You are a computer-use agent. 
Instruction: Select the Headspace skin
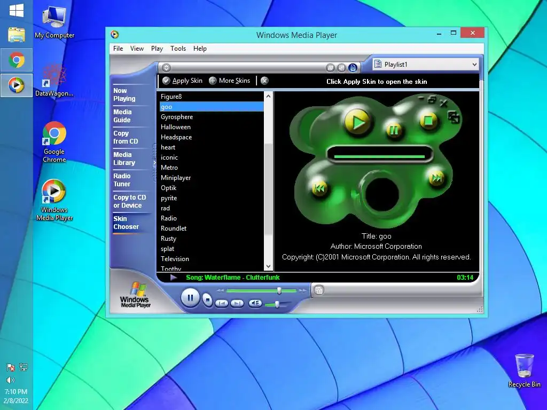click(x=212, y=137)
